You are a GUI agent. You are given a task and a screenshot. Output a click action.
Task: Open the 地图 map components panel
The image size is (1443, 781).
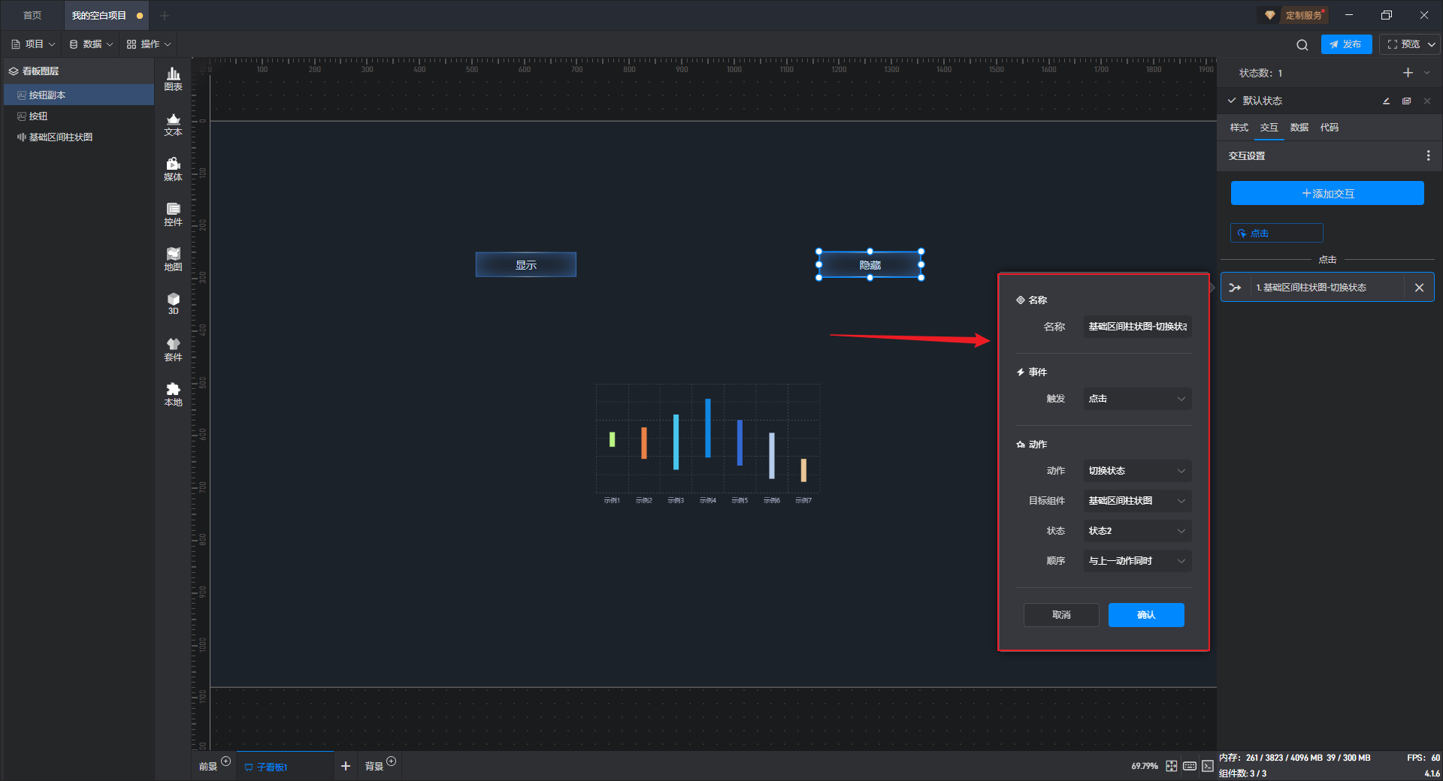173,259
